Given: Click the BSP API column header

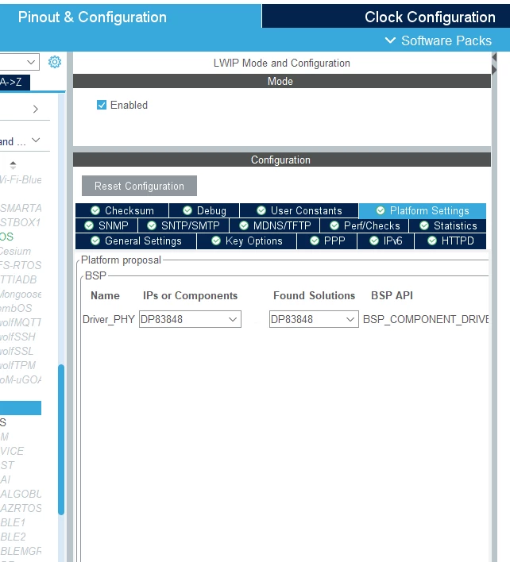Looking at the screenshot, I should (x=392, y=295).
